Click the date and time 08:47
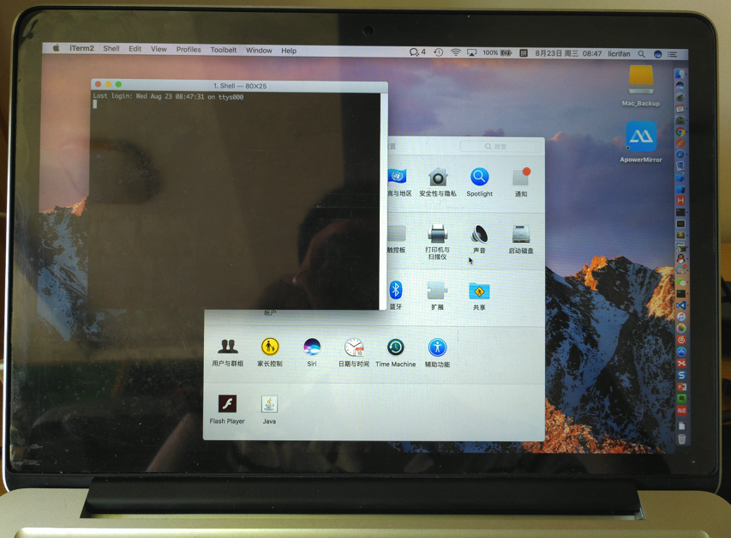Viewport: 731px width, 538px height. pyautogui.click(x=568, y=54)
